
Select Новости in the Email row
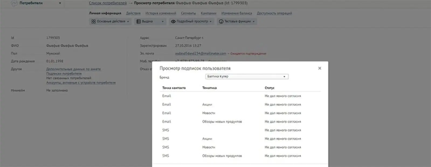tap(209, 113)
